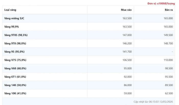Select 'Vàng 14K (58,0%)' row label
Screen dimensions: 179x105
(15, 85)
